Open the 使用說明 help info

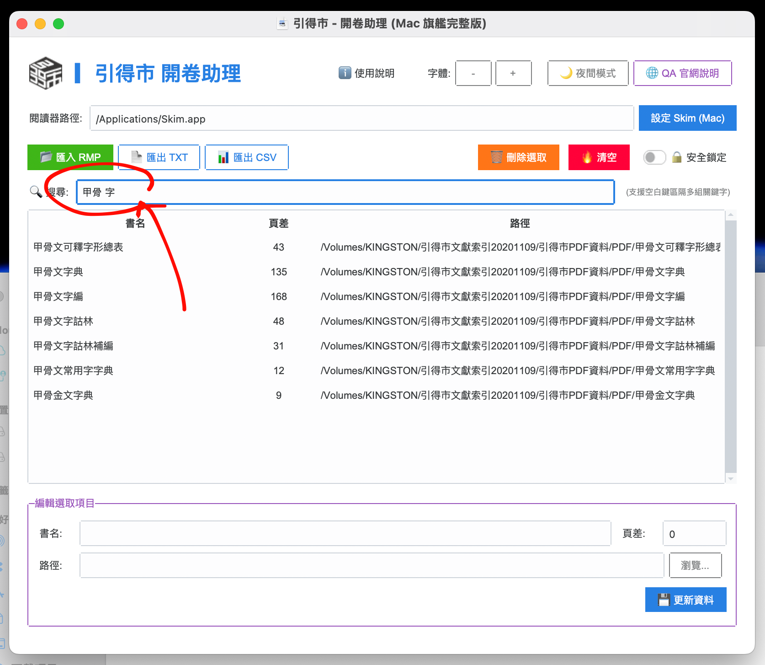(x=367, y=73)
